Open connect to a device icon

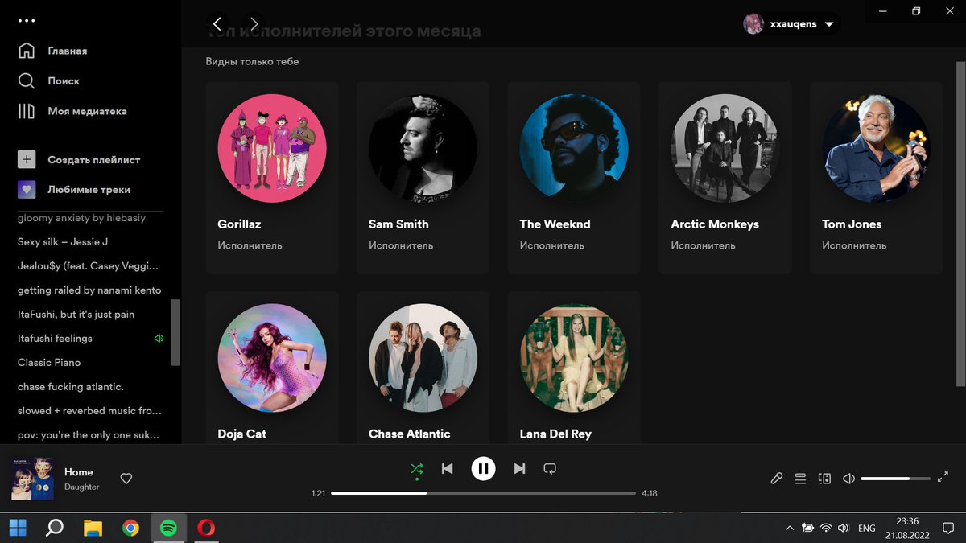824,479
